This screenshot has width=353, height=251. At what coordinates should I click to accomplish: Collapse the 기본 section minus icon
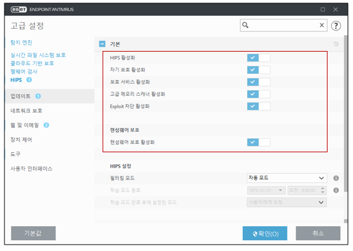(102, 44)
